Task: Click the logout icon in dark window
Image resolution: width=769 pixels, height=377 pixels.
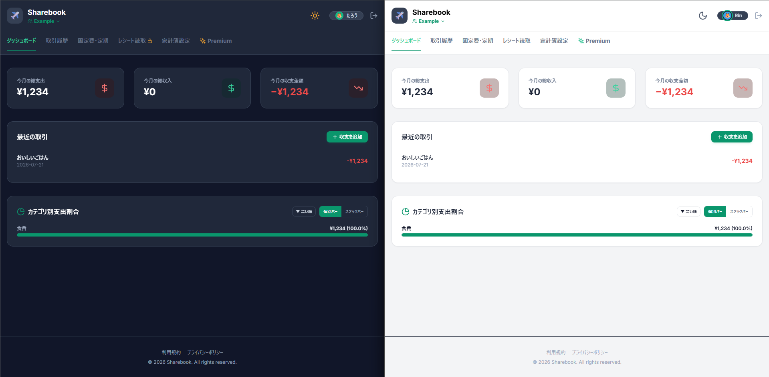Action: (374, 16)
